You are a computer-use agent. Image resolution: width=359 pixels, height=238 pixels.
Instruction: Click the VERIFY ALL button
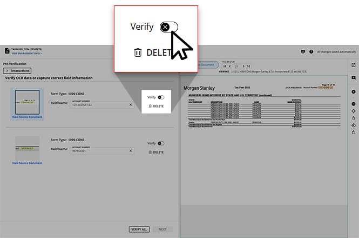(139, 229)
